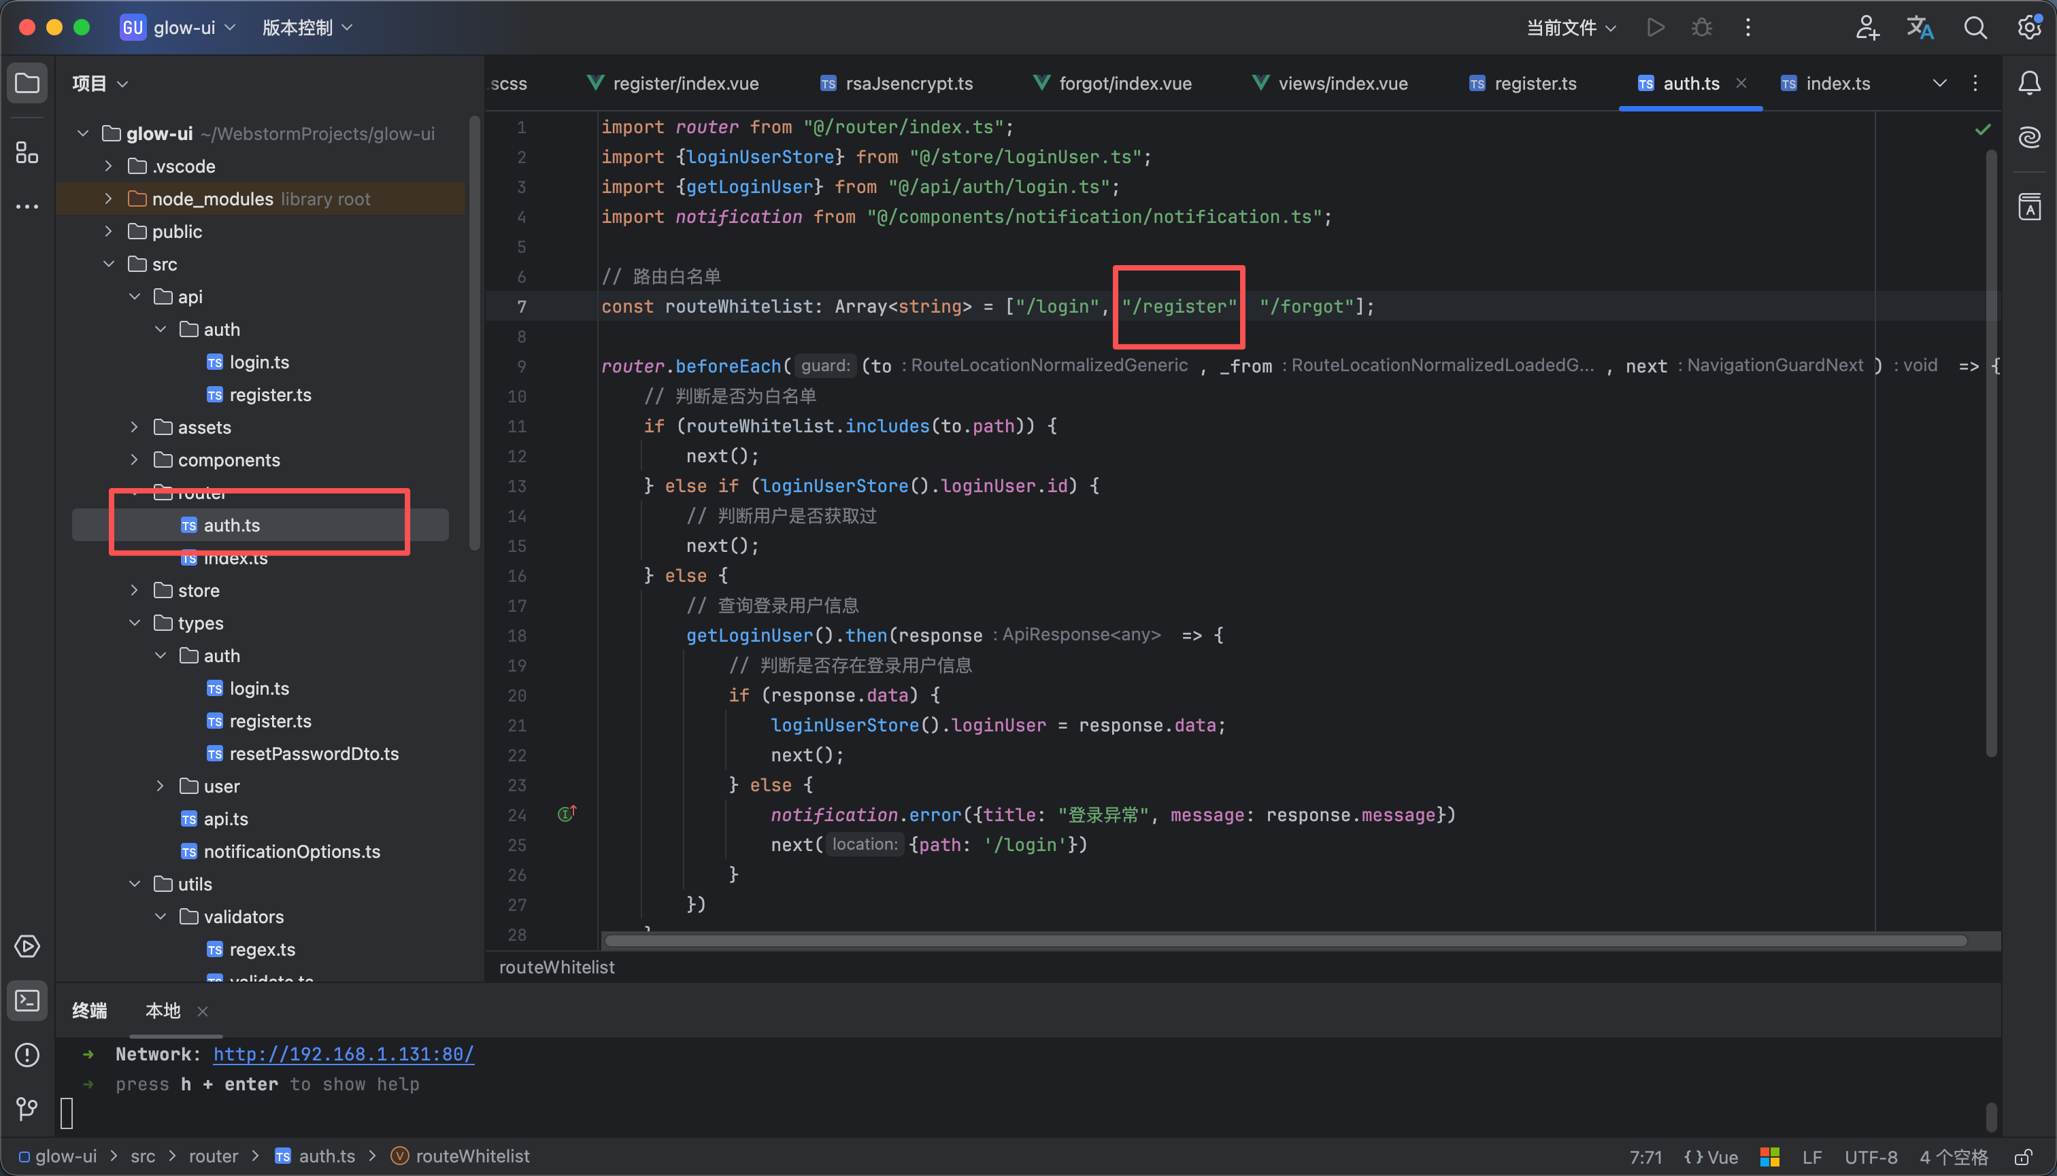Switch to the register.ts editor tab

pos(1533,83)
